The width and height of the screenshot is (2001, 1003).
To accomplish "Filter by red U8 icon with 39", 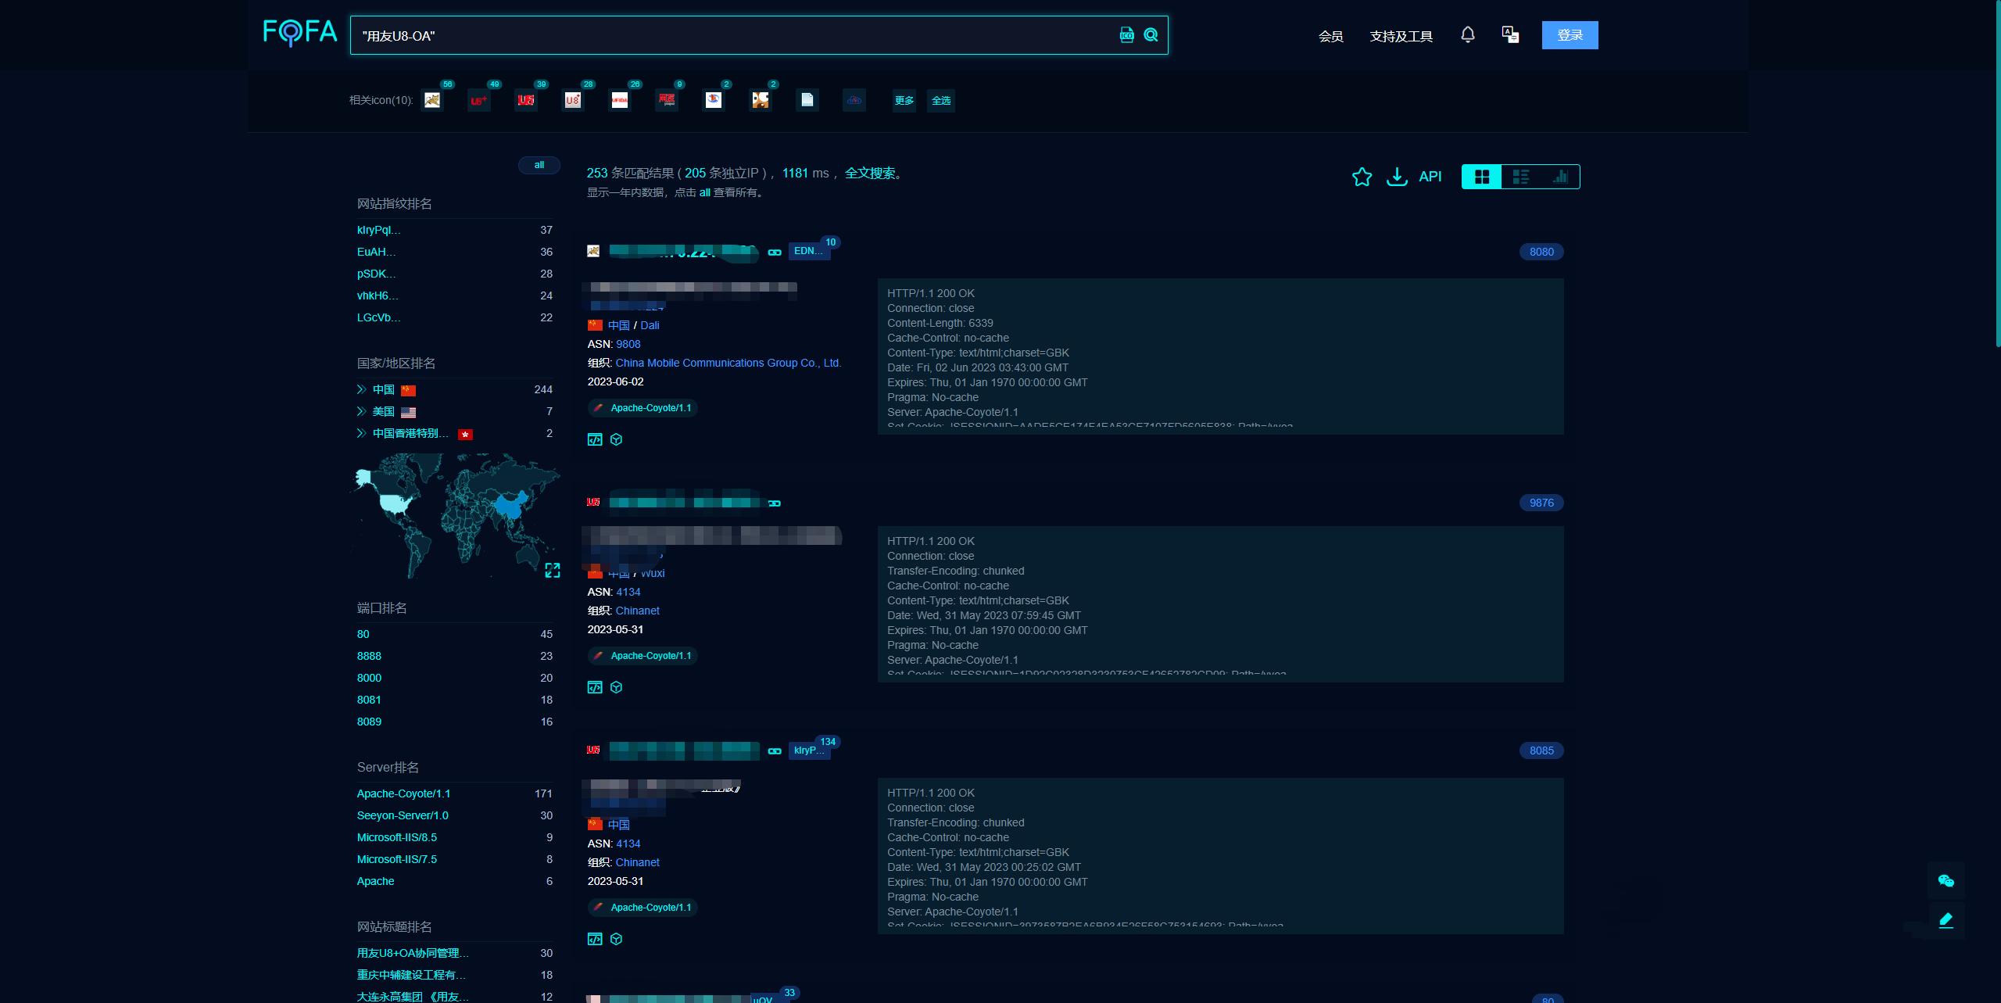I will pos(526,100).
